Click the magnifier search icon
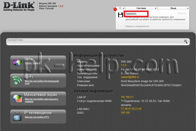The image size is (196, 131). pos(186,42)
